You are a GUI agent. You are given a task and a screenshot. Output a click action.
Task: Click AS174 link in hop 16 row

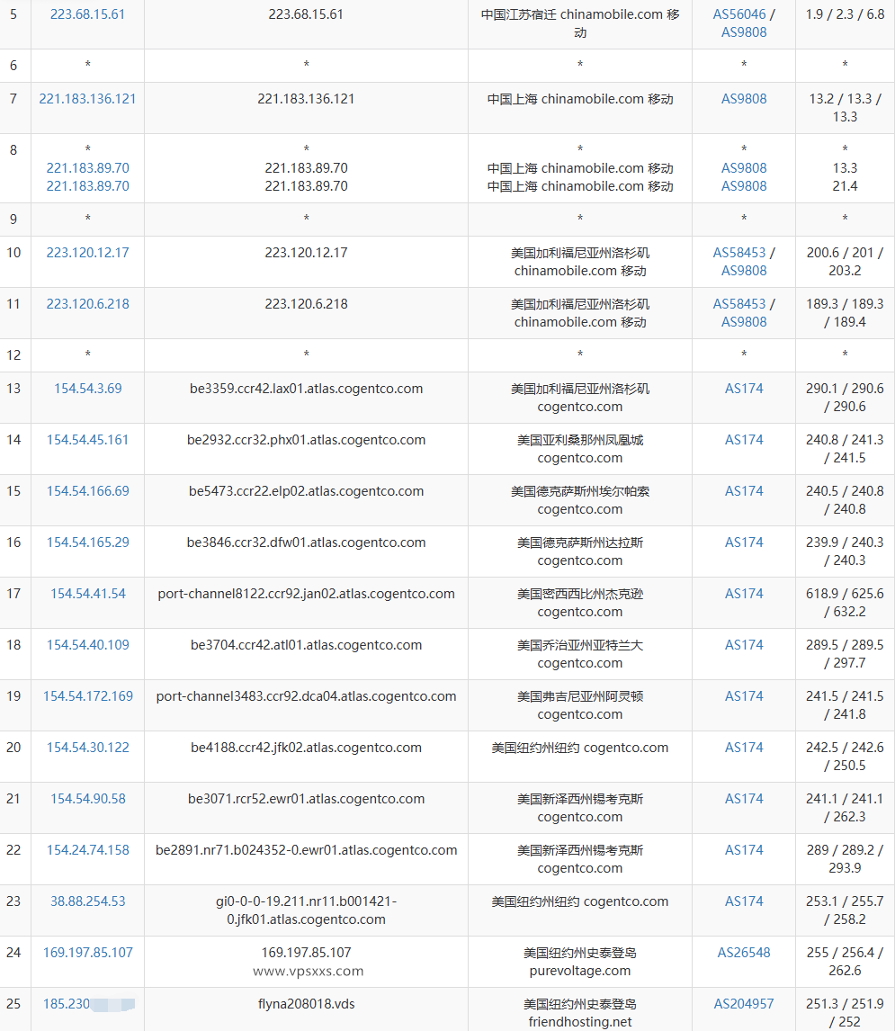coord(744,542)
